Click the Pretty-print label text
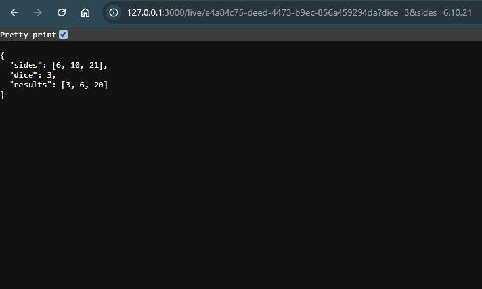Screen dimensions: 482x289 click(x=28, y=35)
